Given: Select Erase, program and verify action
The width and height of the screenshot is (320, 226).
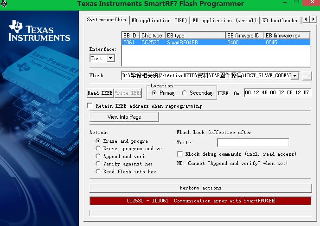Looking at the screenshot, I should tap(98, 148).
